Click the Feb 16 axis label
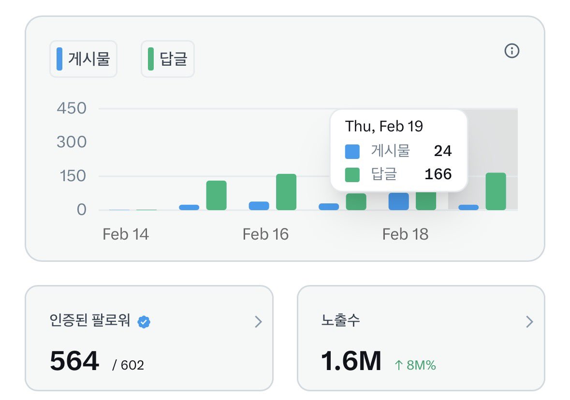Image resolution: width=570 pixels, height=400 pixels. (265, 234)
